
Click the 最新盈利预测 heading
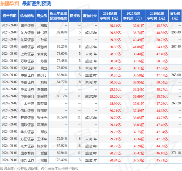click(37, 4)
